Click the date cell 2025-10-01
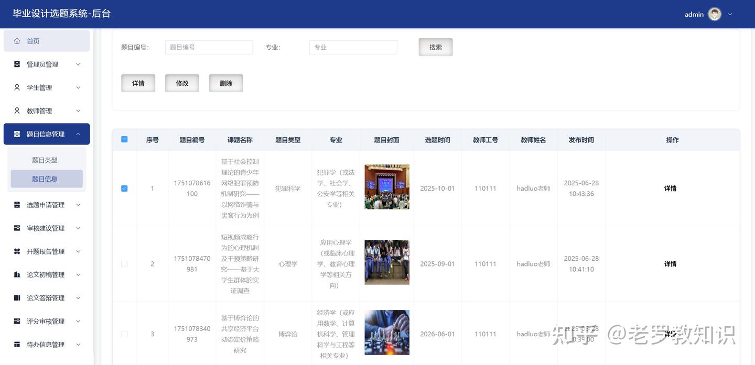Image resolution: width=755 pixels, height=365 pixels. [x=437, y=189]
